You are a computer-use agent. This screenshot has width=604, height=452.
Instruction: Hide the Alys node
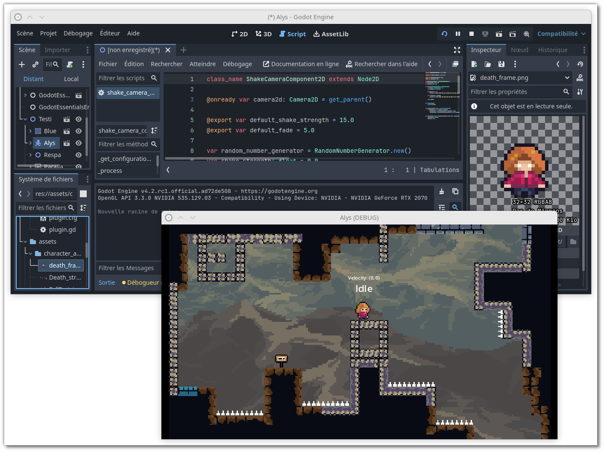(x=79, y=143)
